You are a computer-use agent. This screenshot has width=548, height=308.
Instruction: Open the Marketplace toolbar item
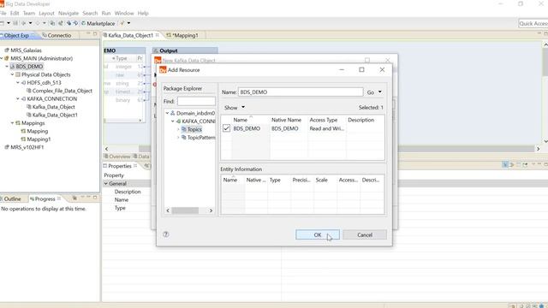98,23
